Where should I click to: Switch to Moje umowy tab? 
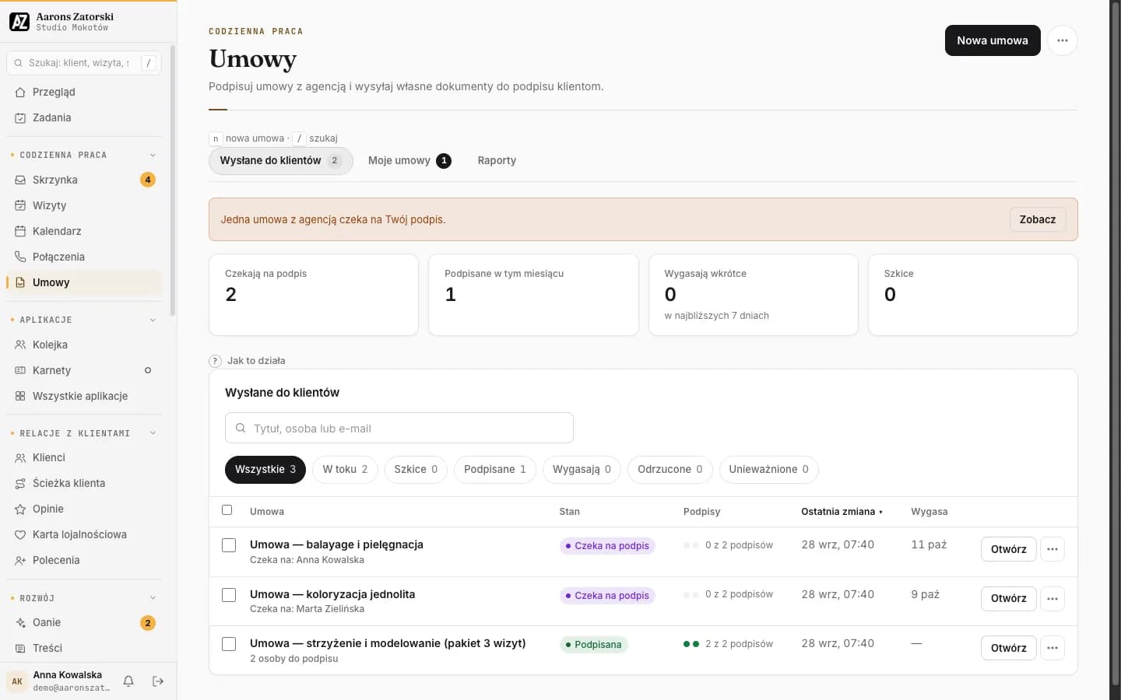[409, 160]
